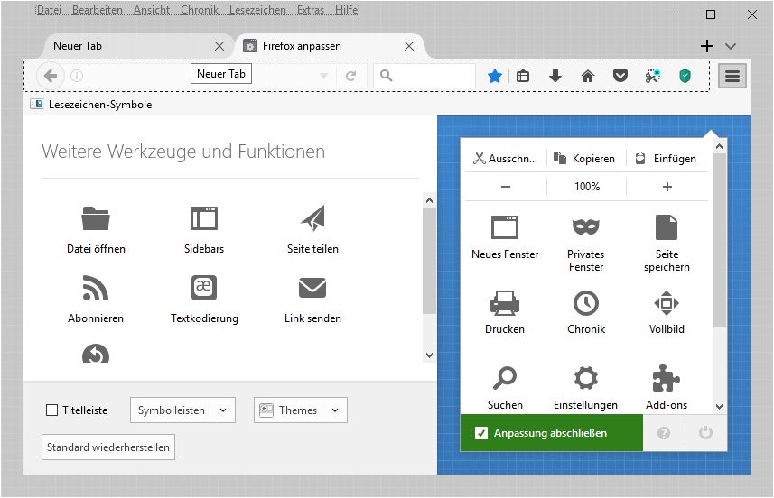
Task: Click the home icon in toolbar
Action: 587,76
